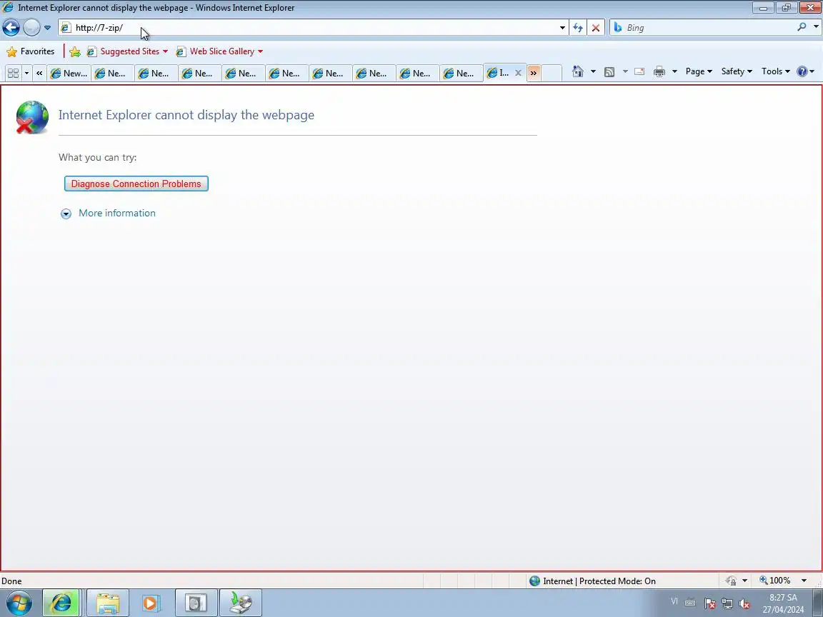Open the Page menu
Image resolution: width=823 pixels, height=617 pixels.
coord(699,71)
